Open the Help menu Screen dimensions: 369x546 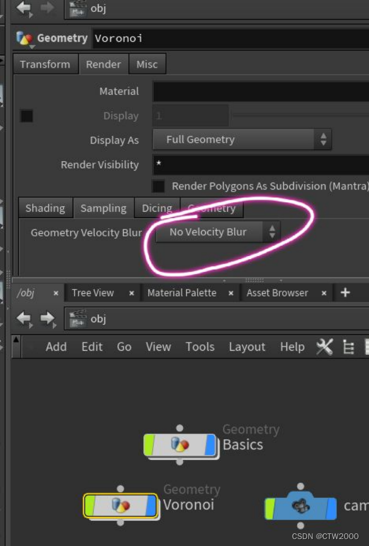pos(293,347)
